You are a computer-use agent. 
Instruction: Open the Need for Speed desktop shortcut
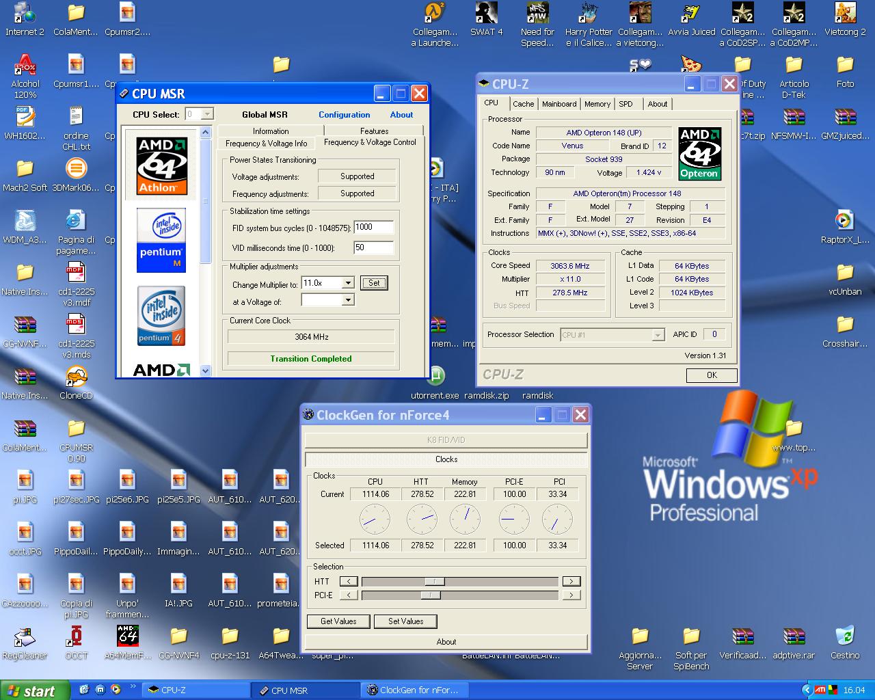pos(537,25)
